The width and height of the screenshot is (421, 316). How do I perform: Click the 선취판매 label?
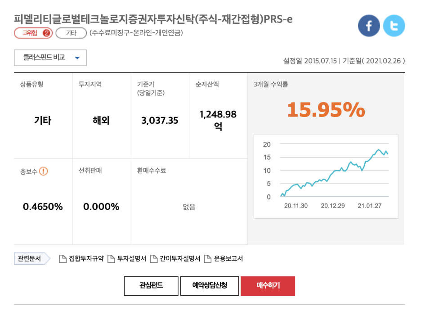pyautogui.click(x=90, y=171)
